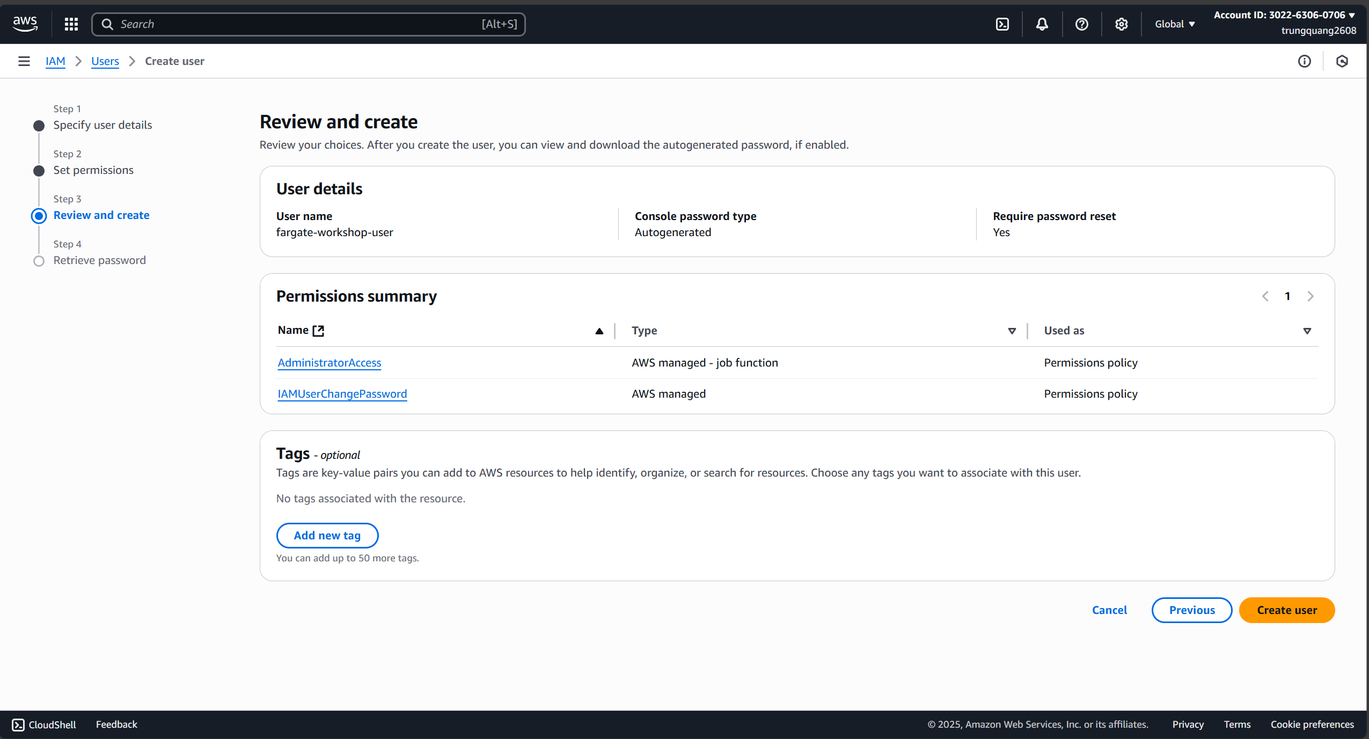Click the external link icon beside Name
The width and height of the screenshot is (1369, 739).
coord(318,331)
